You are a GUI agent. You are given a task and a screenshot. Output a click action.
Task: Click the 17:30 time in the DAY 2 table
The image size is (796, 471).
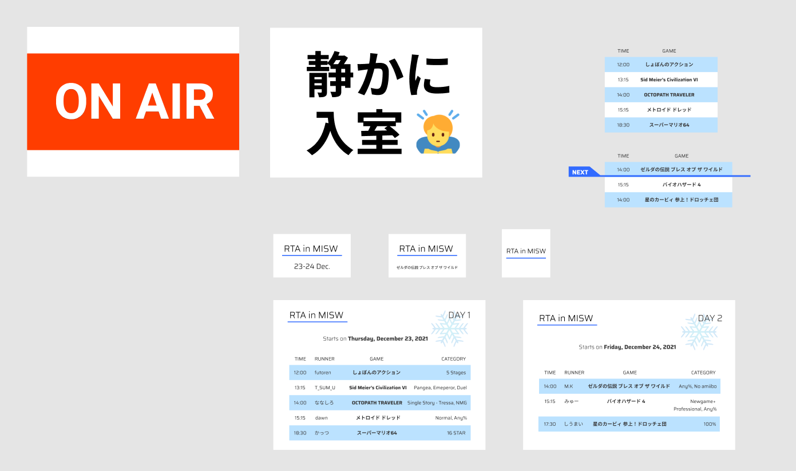pyautogui.click(x=550, y=424)
